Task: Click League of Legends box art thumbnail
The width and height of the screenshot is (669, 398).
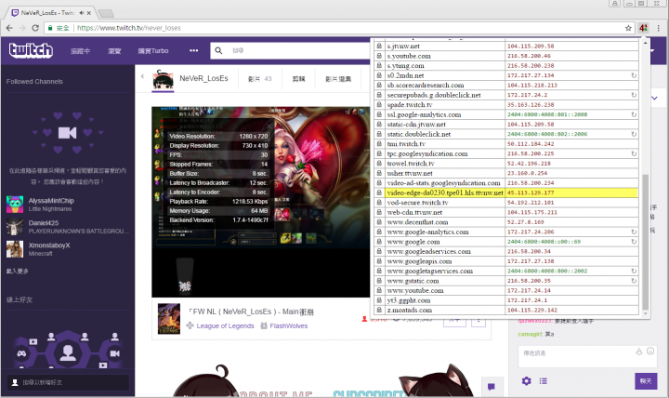Action: pyautogui.click(x=169, y=319)
